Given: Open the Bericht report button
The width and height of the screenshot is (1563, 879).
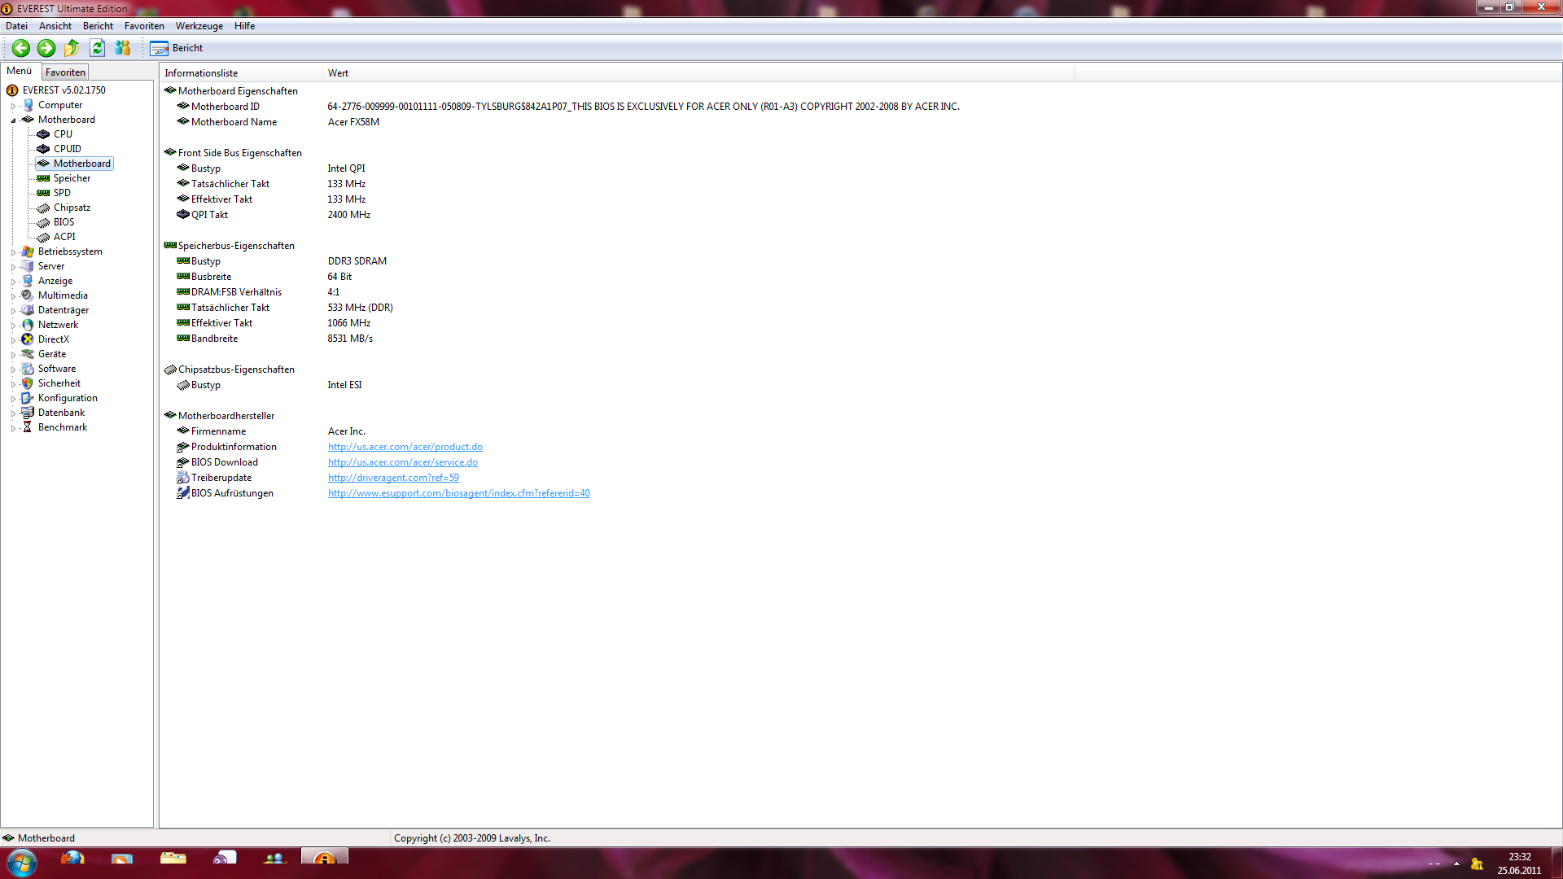Looking at the screenshot, I should (x=177, y=48).
